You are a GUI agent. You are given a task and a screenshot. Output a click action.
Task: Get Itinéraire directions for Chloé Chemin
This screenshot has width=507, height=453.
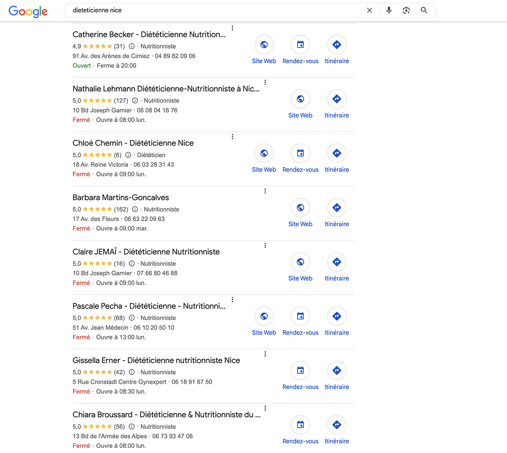tap(337, 153)
